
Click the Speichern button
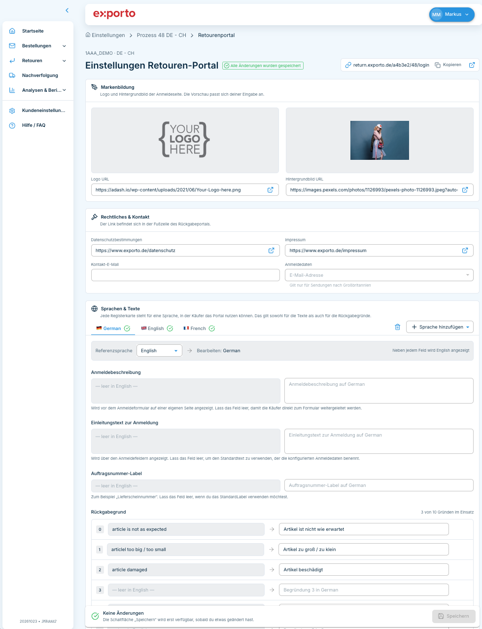point(454,616)
